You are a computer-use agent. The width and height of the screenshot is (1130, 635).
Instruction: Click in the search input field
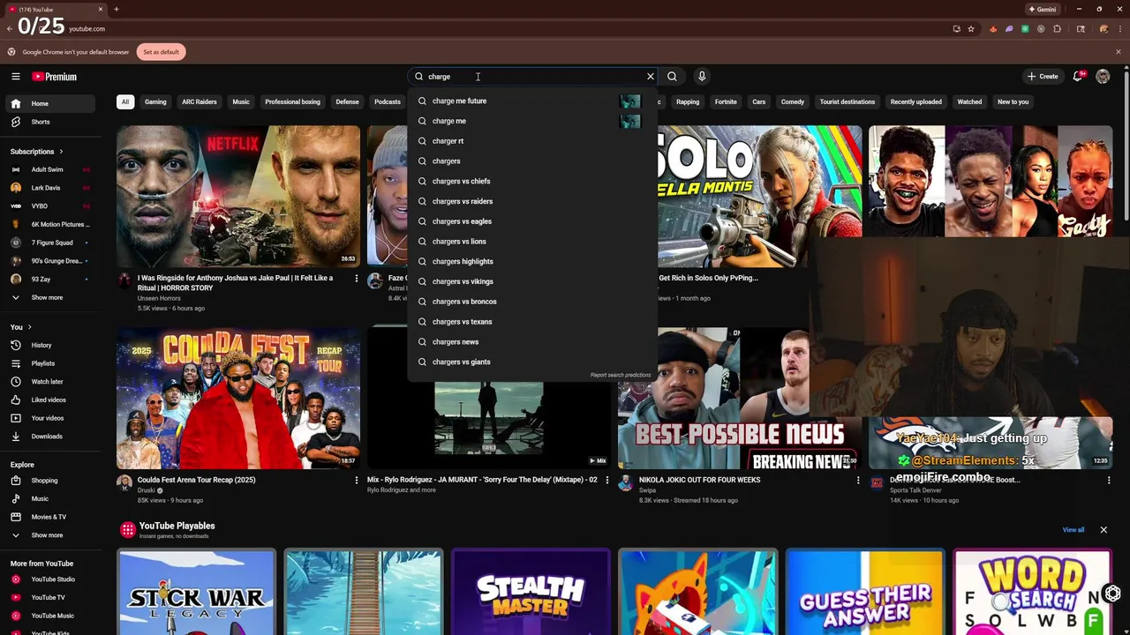[x=533, y=77]
